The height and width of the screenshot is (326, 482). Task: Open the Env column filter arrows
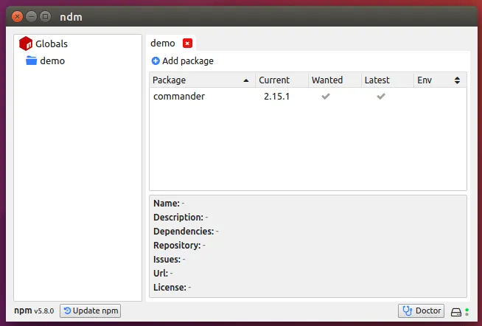457,80
